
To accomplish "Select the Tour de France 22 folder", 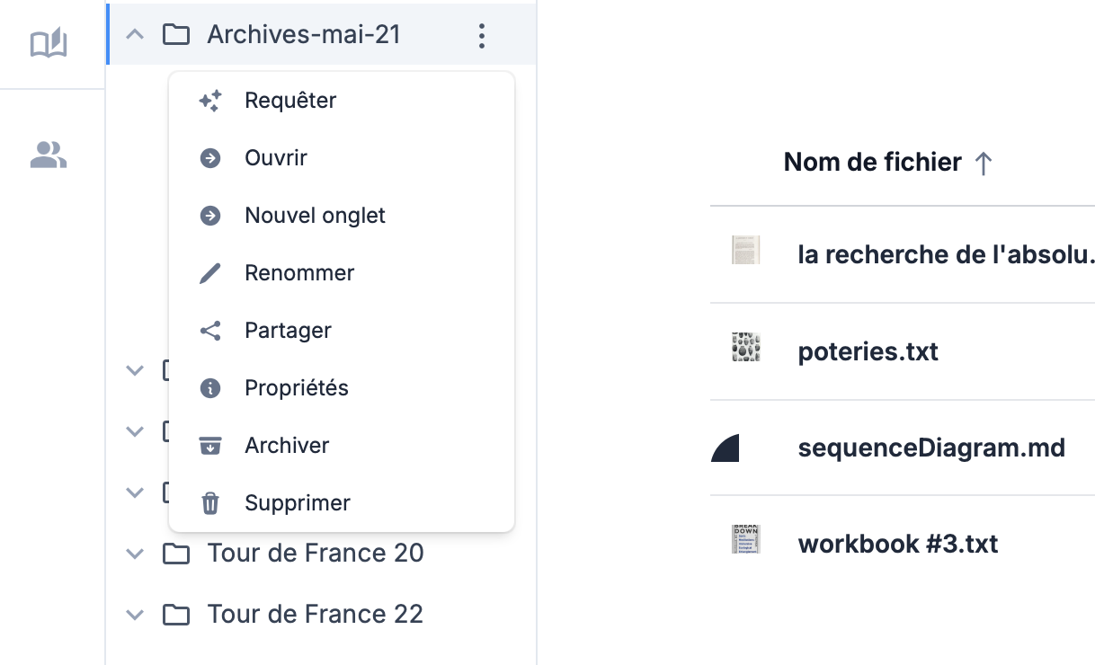I will click(315, 615).
